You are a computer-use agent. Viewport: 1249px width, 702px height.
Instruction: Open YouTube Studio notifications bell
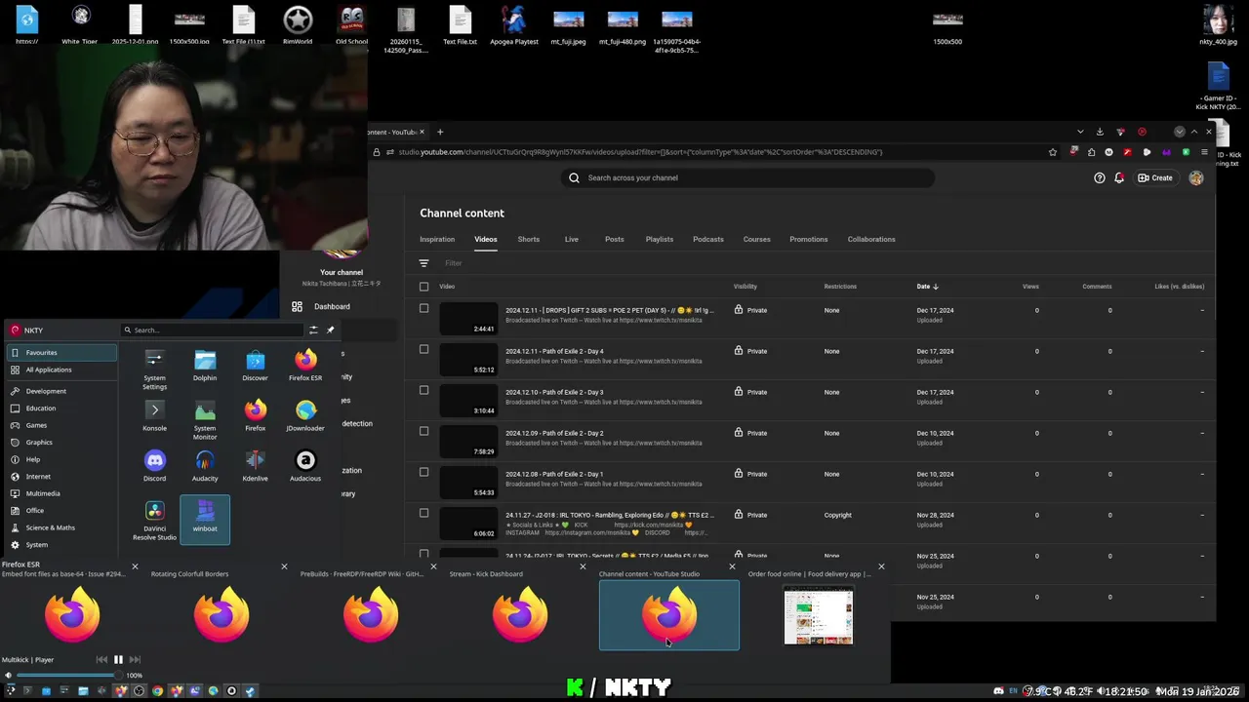click(1119, 177)
